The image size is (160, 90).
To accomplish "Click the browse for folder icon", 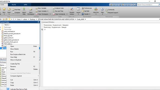I will [x=6, y=19].
